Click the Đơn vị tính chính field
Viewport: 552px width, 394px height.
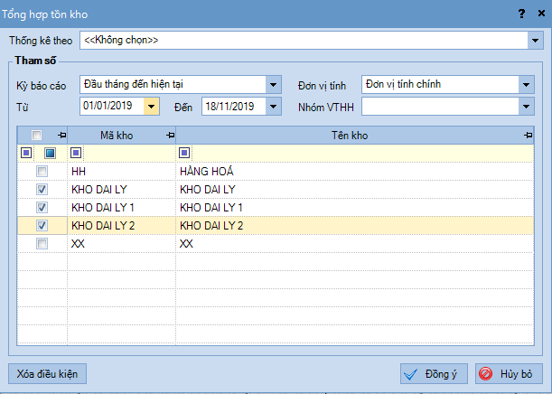pos(440,85)
